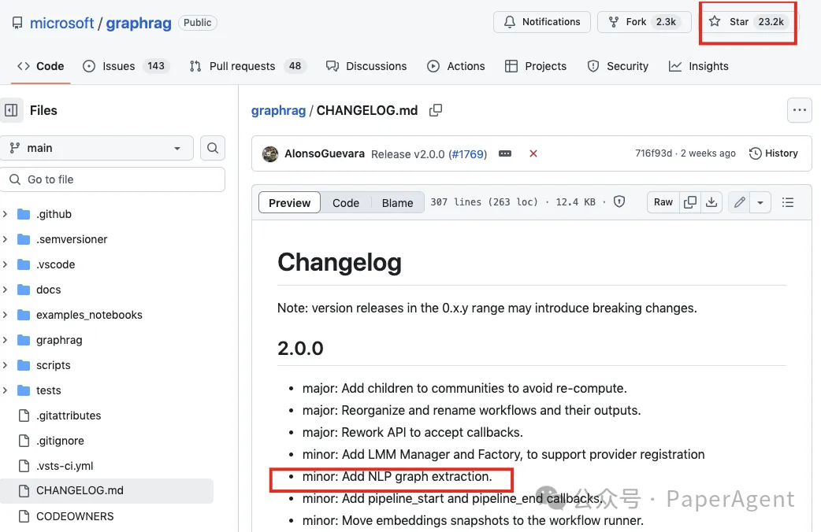View the file History
This screenshot has width=821, height=532.
tap(775, 153)
